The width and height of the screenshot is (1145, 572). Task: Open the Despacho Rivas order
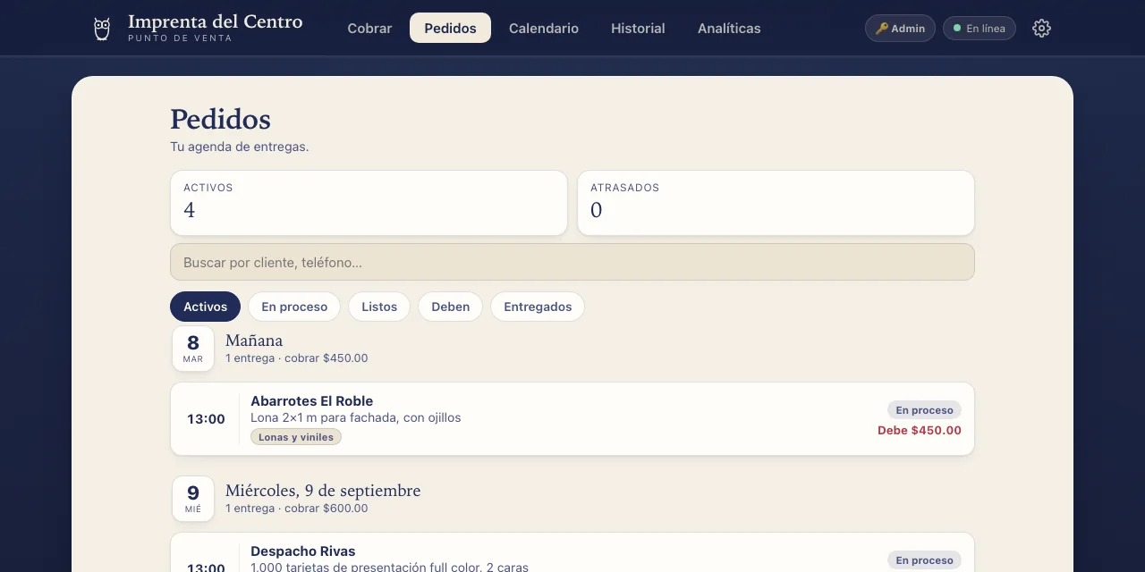click(572, 552)
